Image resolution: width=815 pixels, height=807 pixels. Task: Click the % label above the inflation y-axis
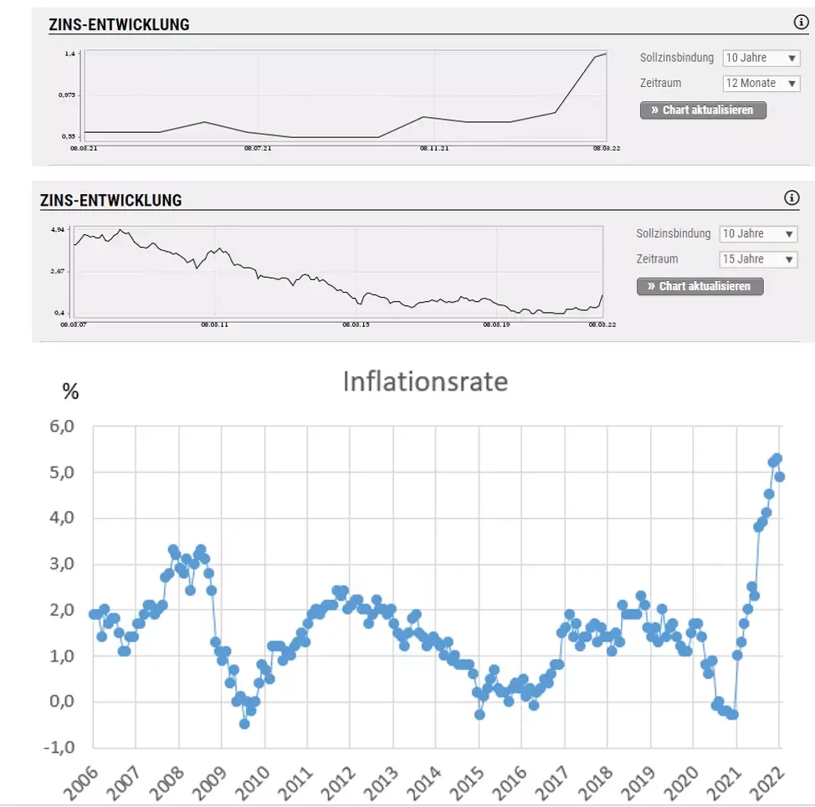[71, 391]
